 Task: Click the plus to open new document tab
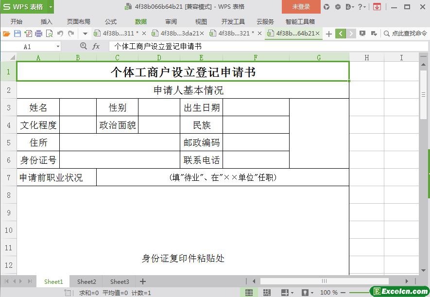pos(329,34)
